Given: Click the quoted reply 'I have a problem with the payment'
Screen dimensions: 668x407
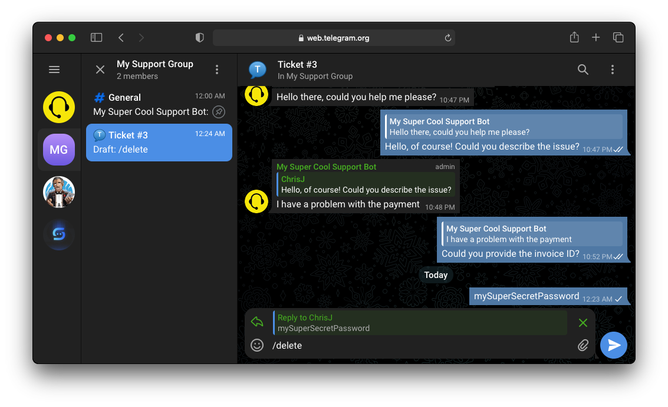Looking at the screenshot, I should 532,234.
